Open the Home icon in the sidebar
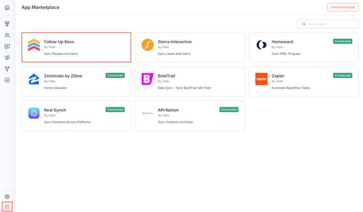The image size is (363, 212). (x=7, y=8)
